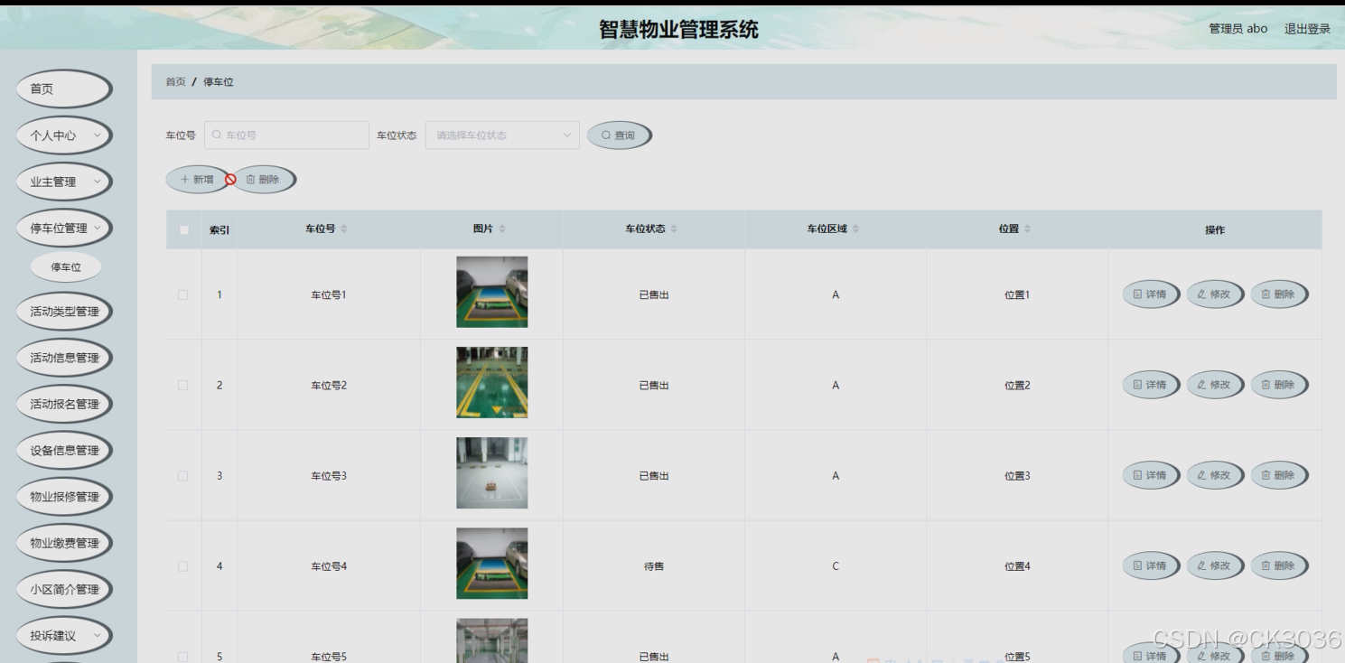This screenshot has width=1345, height=663.
Task: Click the search magnifier icon in 车位号 field
Action: (217, 135)
